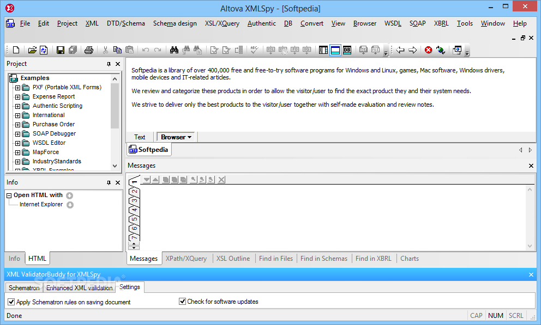Click the Paste clipboard icon

(129, 50)
